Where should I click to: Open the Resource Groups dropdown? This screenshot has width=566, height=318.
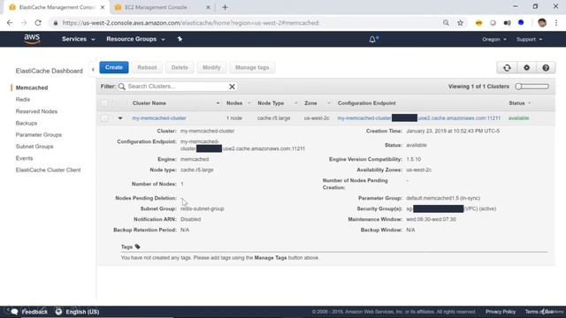[135, 39]
